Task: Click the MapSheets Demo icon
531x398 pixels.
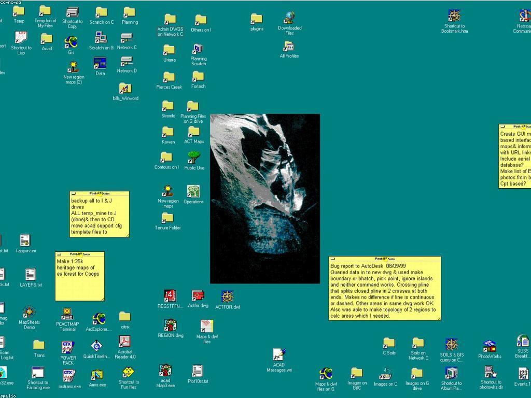Action: click(29, 312)
